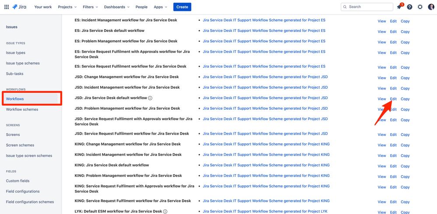Copy KING Jira Service Desk default workflow
437x214 pixels.
[x=405, y=166]
